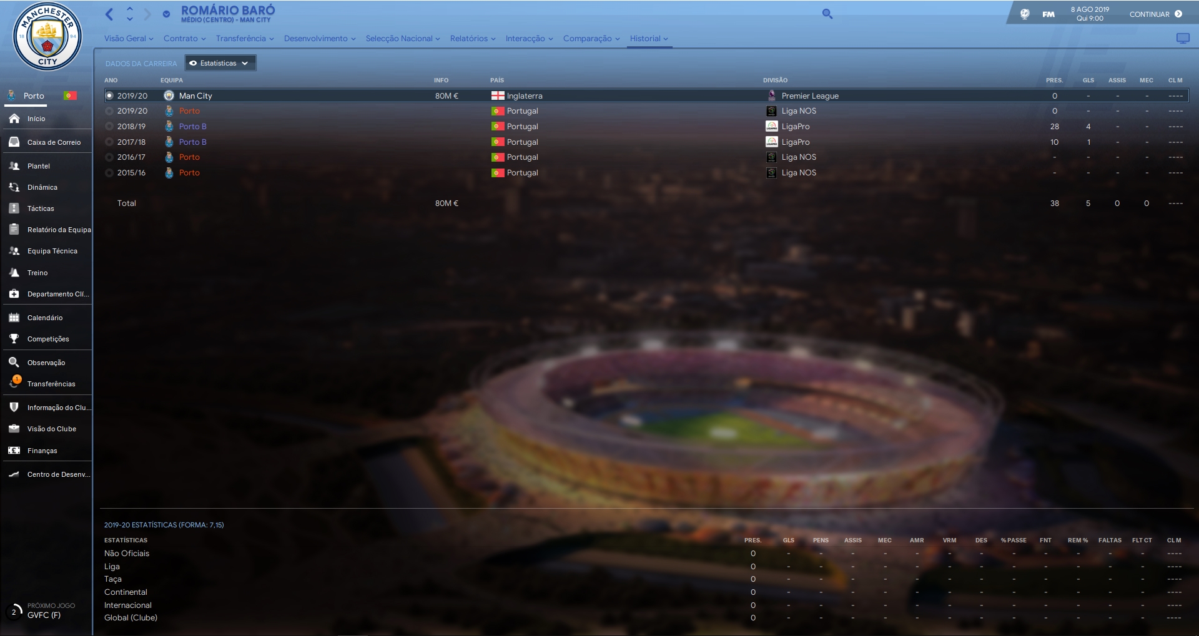Open the 2019/20 Porto club link

pos(189,111)
